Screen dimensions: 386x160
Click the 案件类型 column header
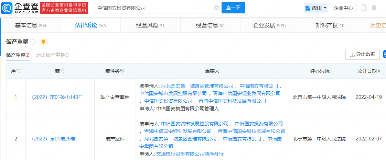[x=115, y=71]
